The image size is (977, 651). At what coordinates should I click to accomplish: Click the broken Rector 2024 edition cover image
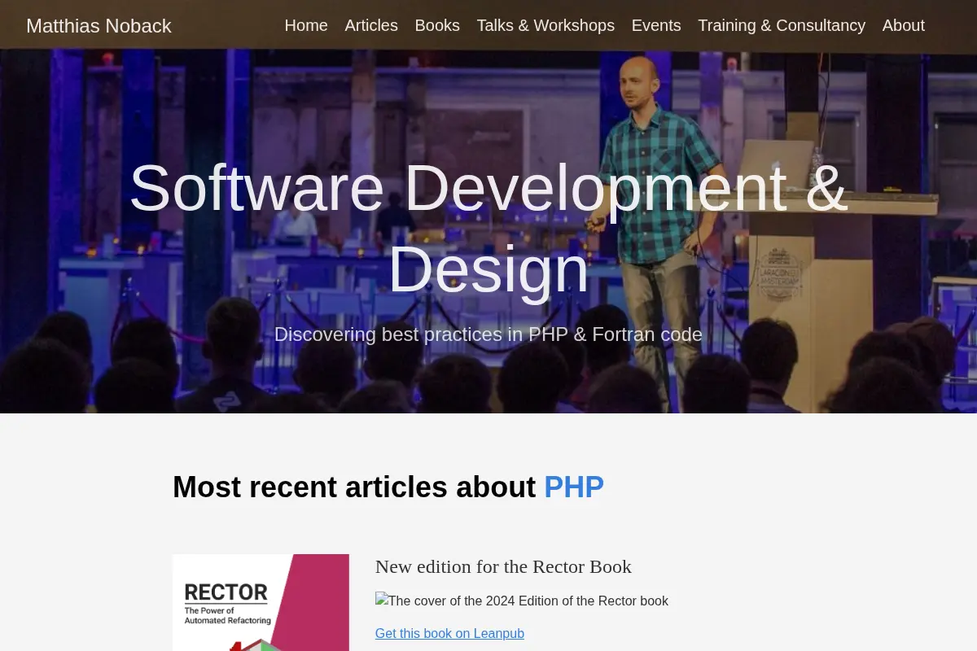tap(522, 601)
